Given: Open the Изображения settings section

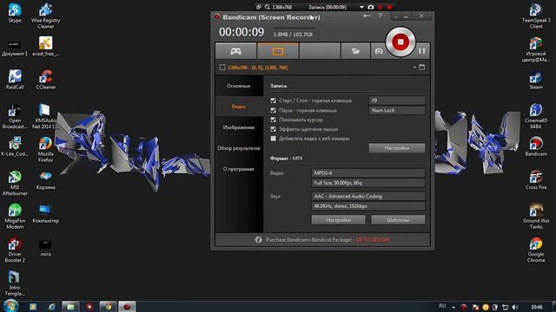Looking at the screenshot, I should click(239, 127).
